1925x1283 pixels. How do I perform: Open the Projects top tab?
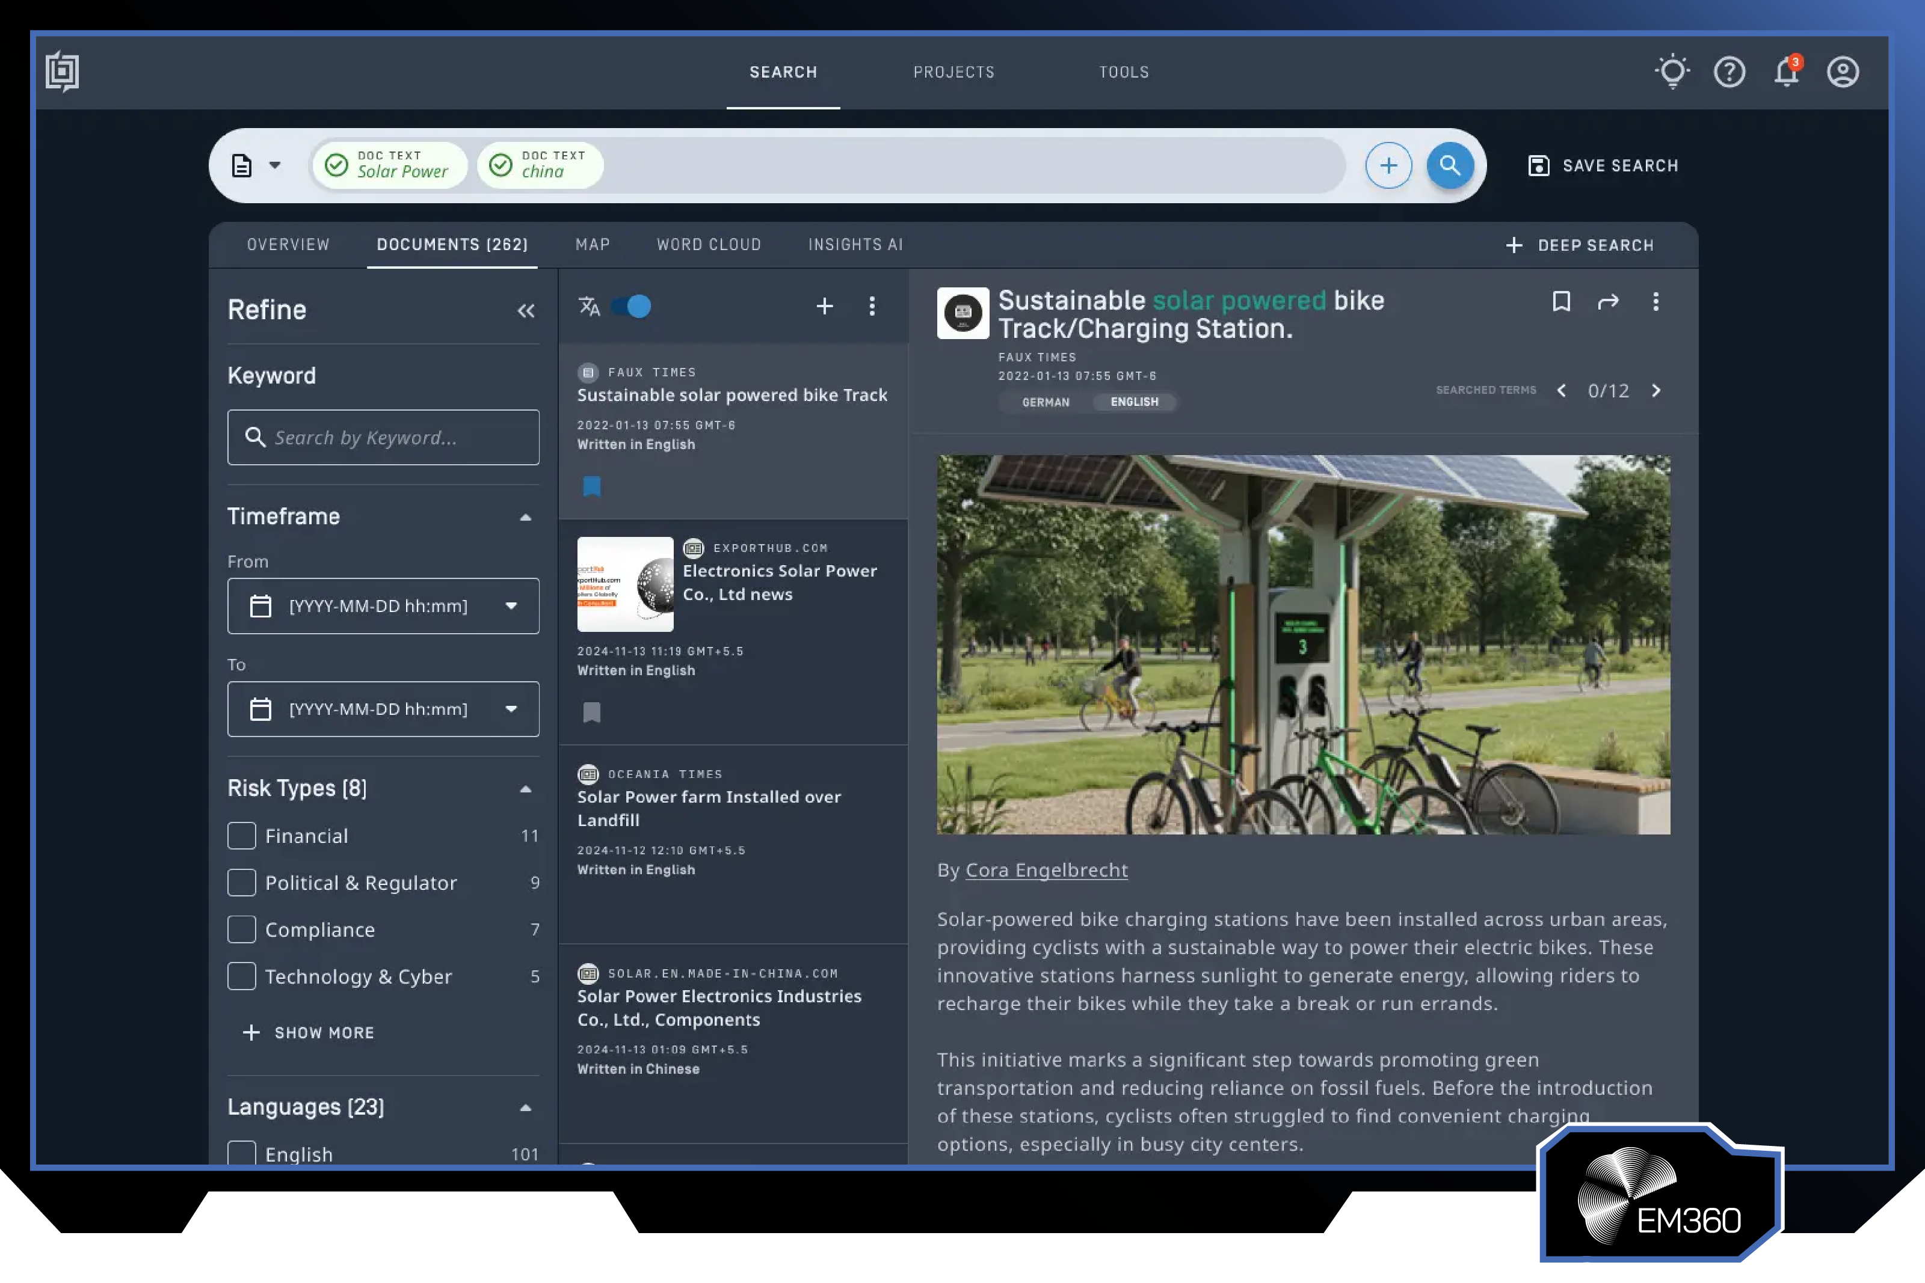pyautogui.click(x=954, y=72)
